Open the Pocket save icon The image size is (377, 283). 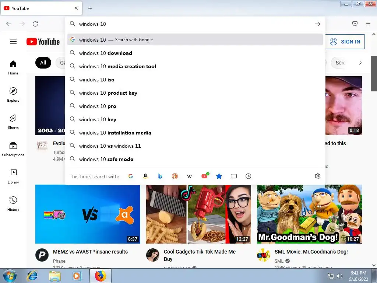355,24
